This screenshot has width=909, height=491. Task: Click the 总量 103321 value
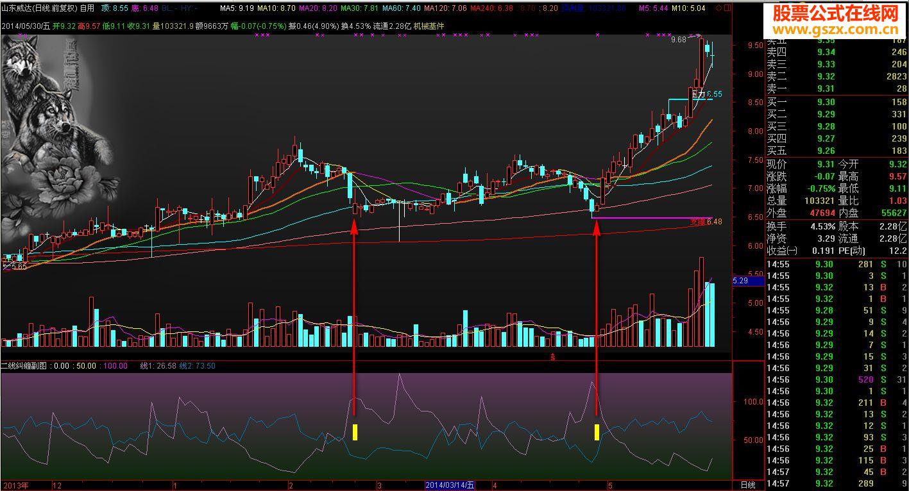(820, 201)
